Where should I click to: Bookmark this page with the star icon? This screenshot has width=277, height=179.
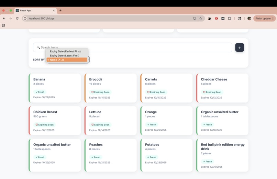pyautogui.click(x=200, y=18)
